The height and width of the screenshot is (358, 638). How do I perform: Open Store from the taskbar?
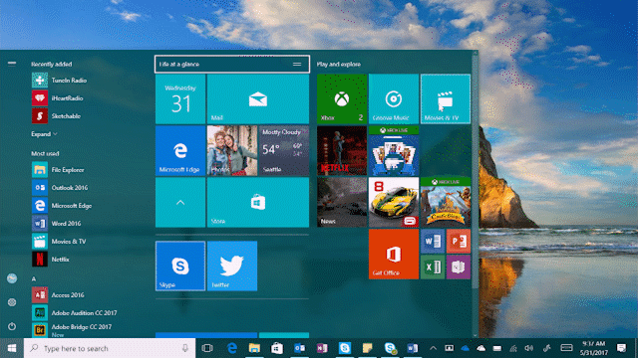pyautogui.click(x=277, y=348)
